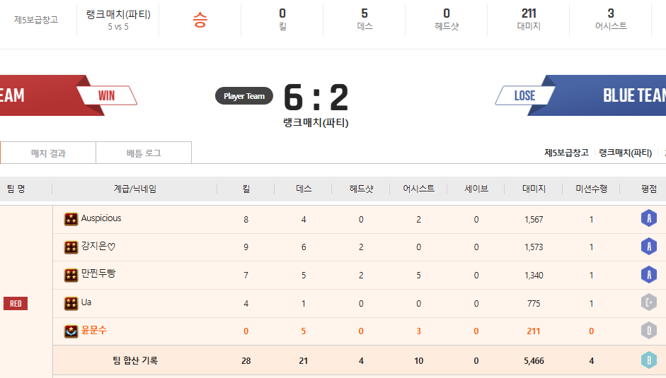666x378 pixels.
Task: Click the Player Team label pill
Action: coord(244,96)
